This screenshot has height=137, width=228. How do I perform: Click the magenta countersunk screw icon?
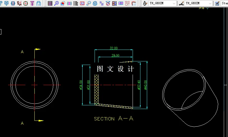coord(32,3)
